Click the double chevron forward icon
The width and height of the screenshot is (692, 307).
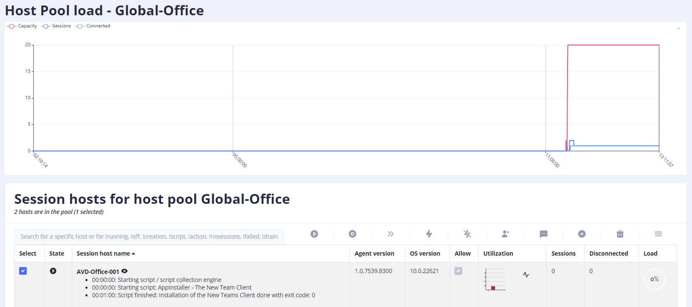tap(391, 234)
